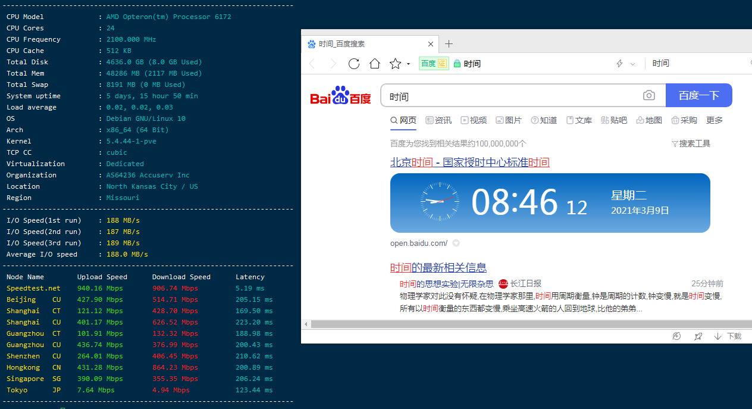Open image search via camera icon

tap(649, 96)
